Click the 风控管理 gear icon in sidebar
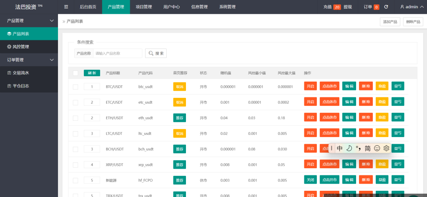The image size is (427, 197). pos(9,47)
